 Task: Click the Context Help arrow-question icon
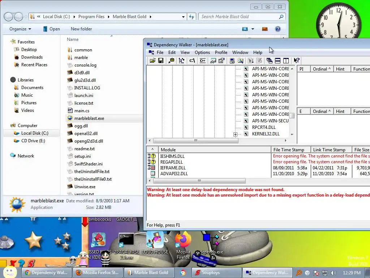[x=297, y=61]
